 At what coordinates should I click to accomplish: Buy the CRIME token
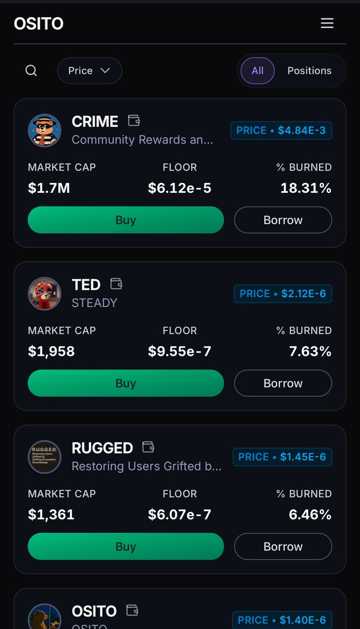pyautogui.click(x=126, y=220)
